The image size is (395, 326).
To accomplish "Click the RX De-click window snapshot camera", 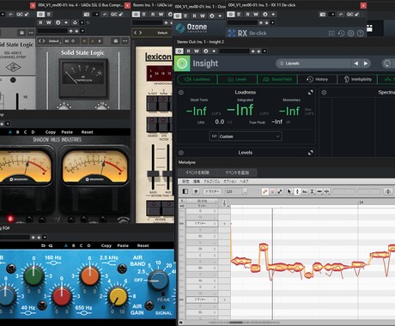I will (x=323, y=14).
